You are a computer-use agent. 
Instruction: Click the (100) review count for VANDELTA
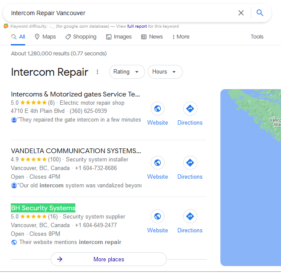pos(55,160)
